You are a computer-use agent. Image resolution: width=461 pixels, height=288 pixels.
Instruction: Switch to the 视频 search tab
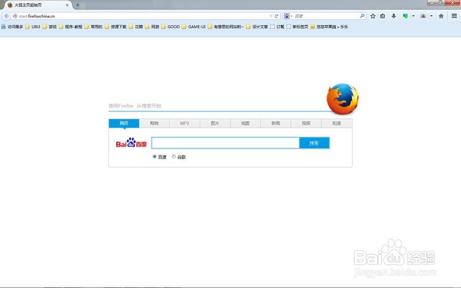click(x=306, y=123)
